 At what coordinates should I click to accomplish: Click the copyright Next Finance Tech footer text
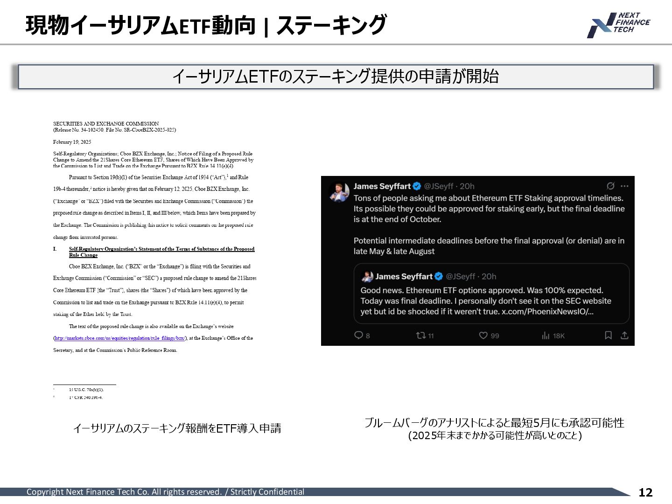point(165,491)
